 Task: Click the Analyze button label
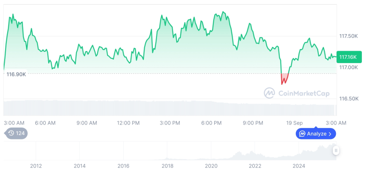(317, 134)
